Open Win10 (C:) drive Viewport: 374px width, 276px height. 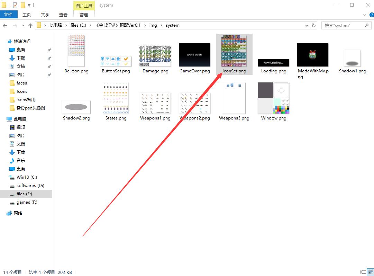[x=27, y=177]
